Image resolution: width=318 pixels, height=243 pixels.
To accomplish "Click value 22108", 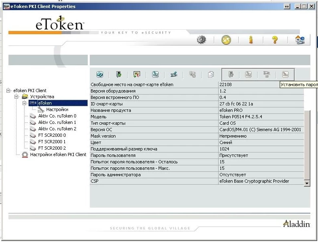I will pos(225,84).
